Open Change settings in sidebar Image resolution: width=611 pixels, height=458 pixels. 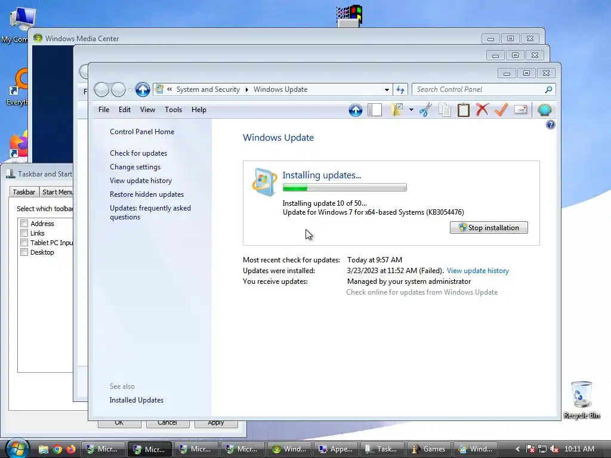pyautogui.click(x=135, y=167)
